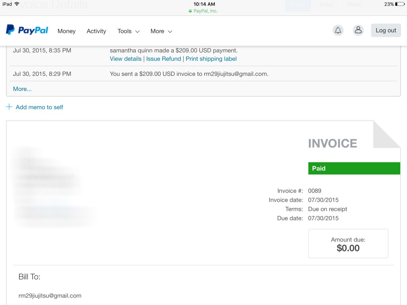Select the Invoice date 07/30/2015 value
Viewport: 407px width, 305px height.
point(323,200)
